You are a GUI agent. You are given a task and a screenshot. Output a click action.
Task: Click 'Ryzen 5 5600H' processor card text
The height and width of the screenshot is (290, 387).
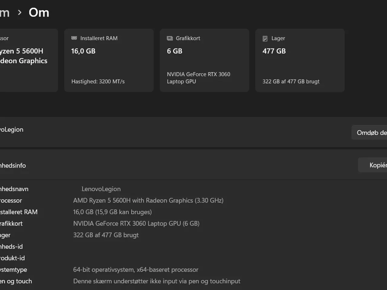(21, 51)
